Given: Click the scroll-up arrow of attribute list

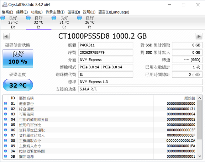Looking at the screenshot, I should [x=200, y=98].
